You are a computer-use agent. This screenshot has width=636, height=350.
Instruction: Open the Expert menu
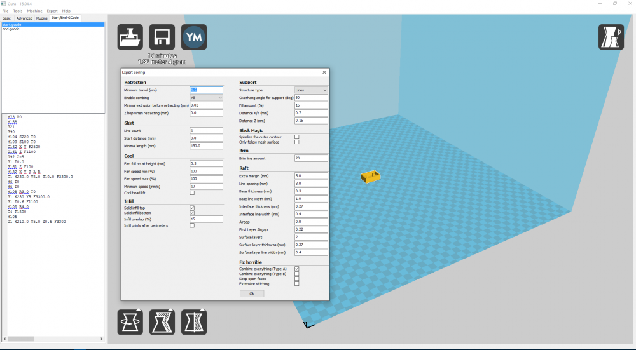[52, 11]
